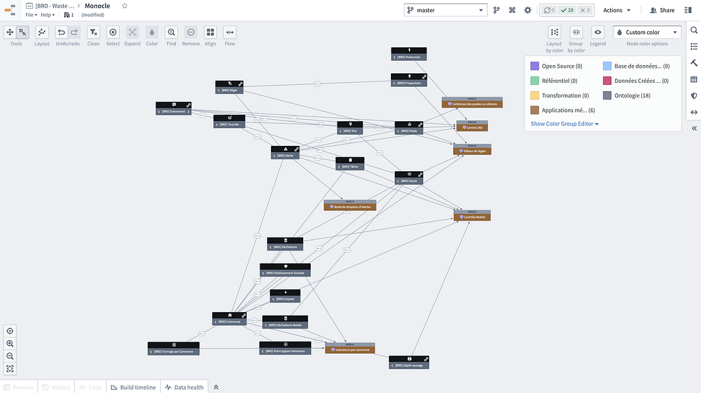
Task: Collapse the right sidebar with double chevron
Action: coord(694,128)
